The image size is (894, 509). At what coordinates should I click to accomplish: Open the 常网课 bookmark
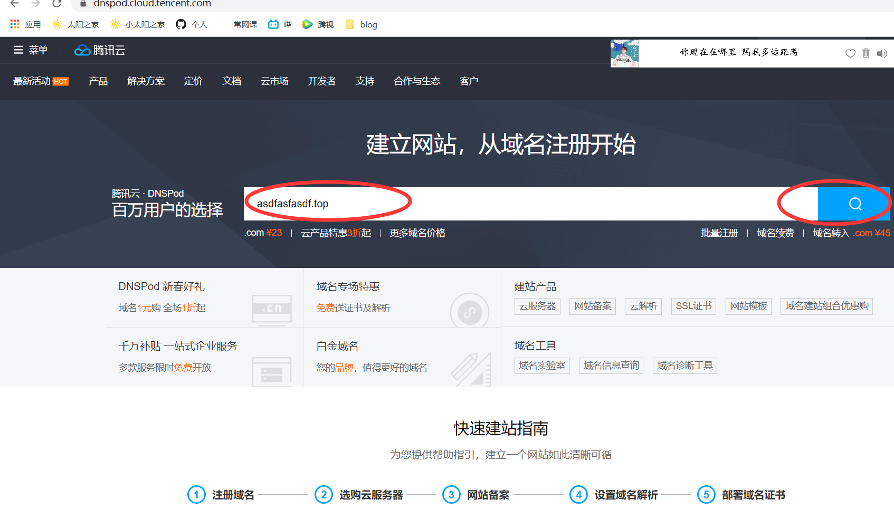point(245,24)
